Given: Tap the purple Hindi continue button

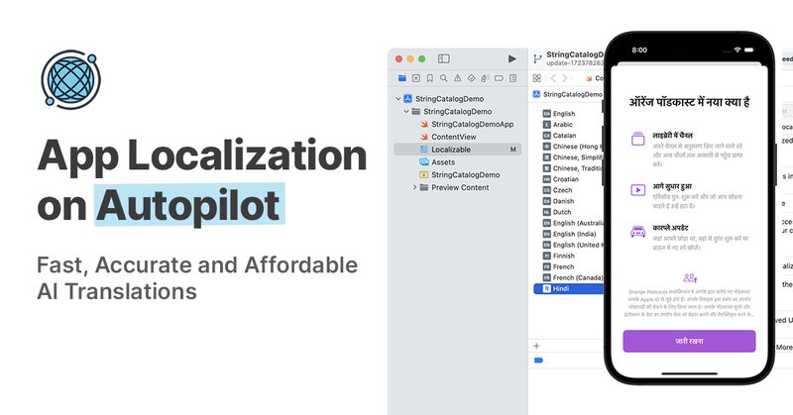Looking at the screenshot, I should (689, 341).
